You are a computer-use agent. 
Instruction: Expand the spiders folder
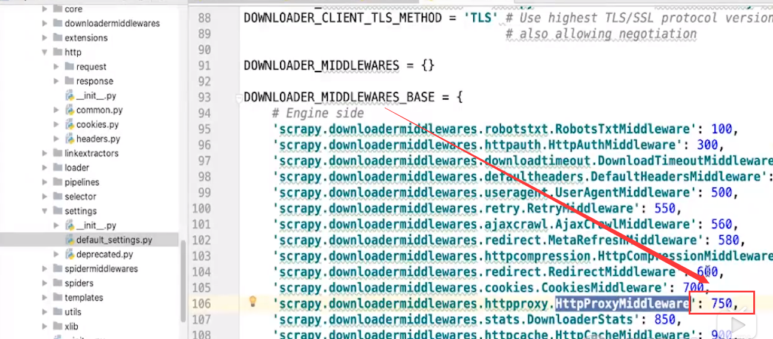pyautogui.click(x=45, y=283)
